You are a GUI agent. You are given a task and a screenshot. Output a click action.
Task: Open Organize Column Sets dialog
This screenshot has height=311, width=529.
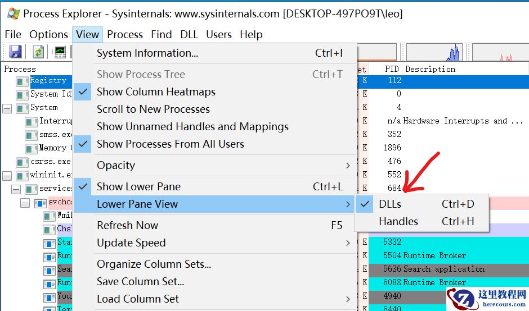[215, 264]
